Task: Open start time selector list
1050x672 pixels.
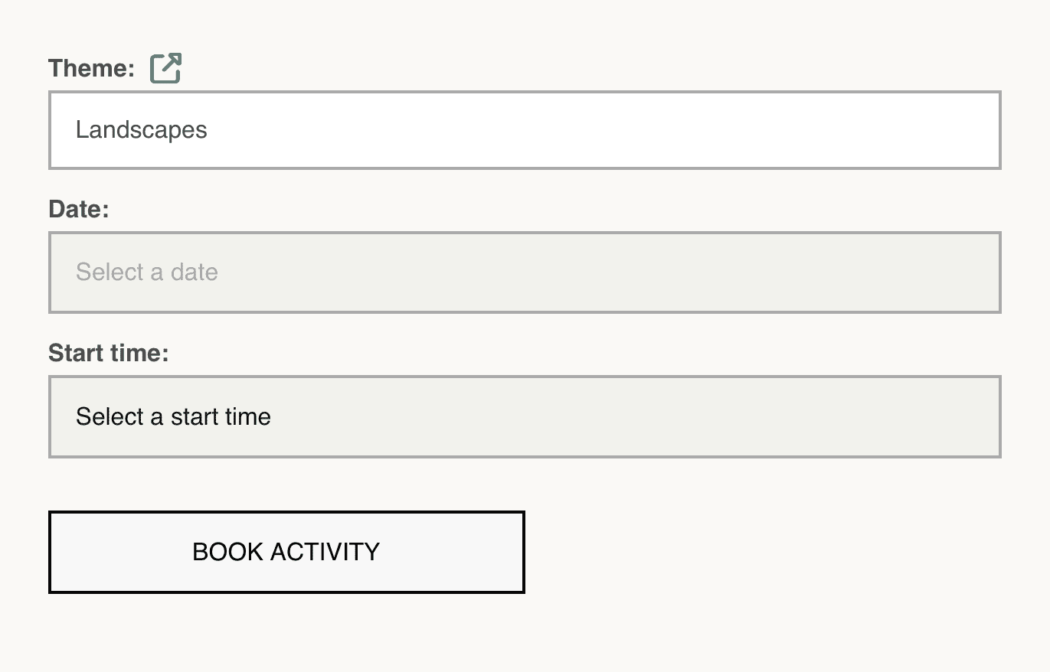Action: (x=525, y=417)
